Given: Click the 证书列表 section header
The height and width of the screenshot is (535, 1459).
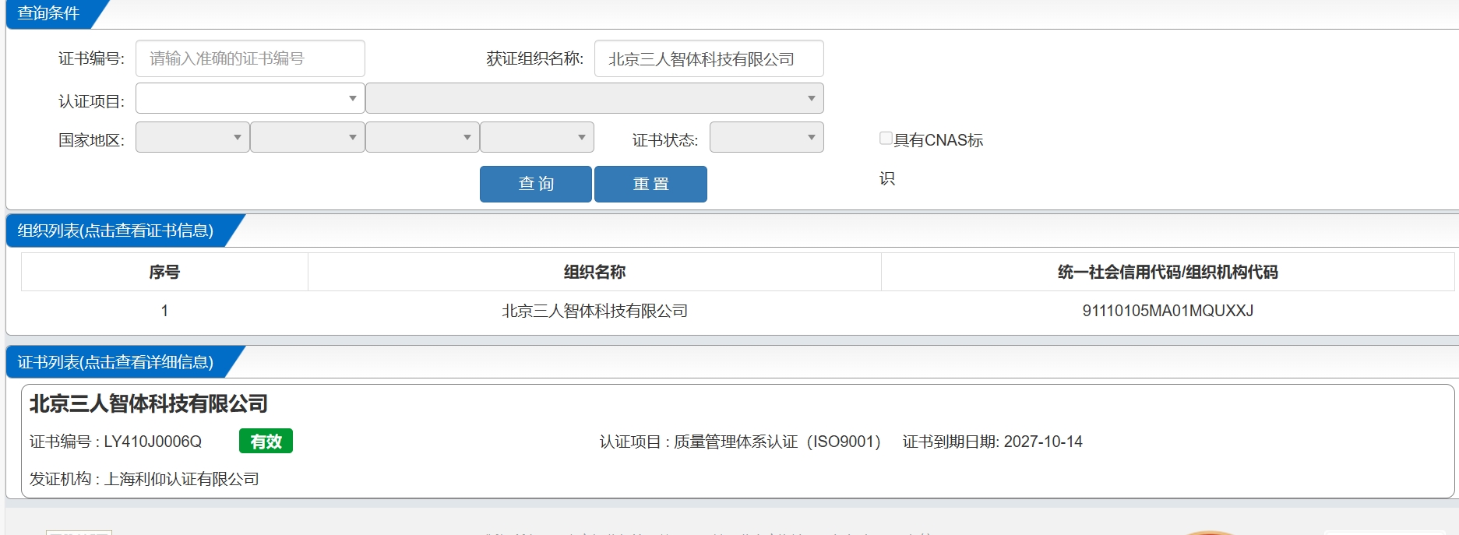Looking at the screenshot, I should coord(115,362).
